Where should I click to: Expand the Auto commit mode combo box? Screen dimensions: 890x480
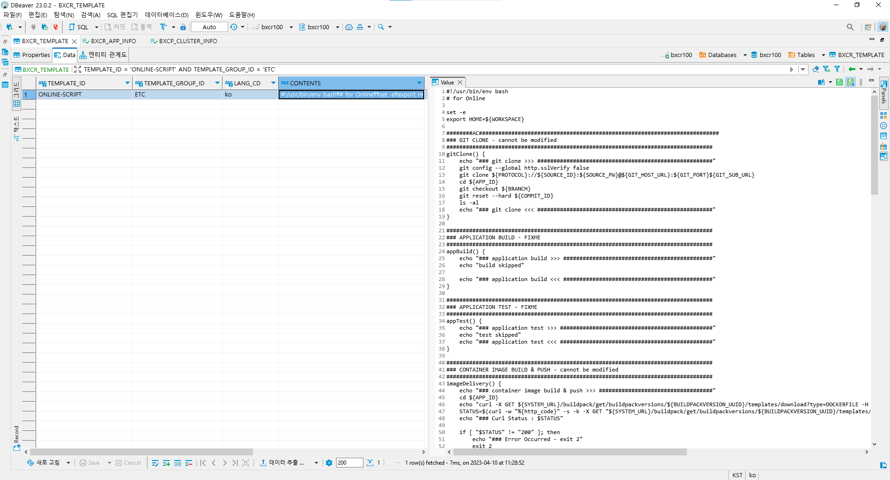tap(210, 27)
